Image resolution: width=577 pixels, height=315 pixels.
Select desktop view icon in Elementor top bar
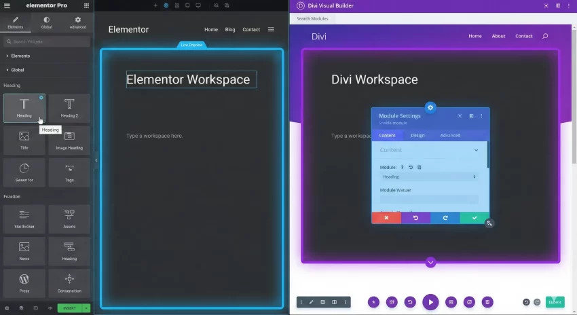tap(198, 5)
